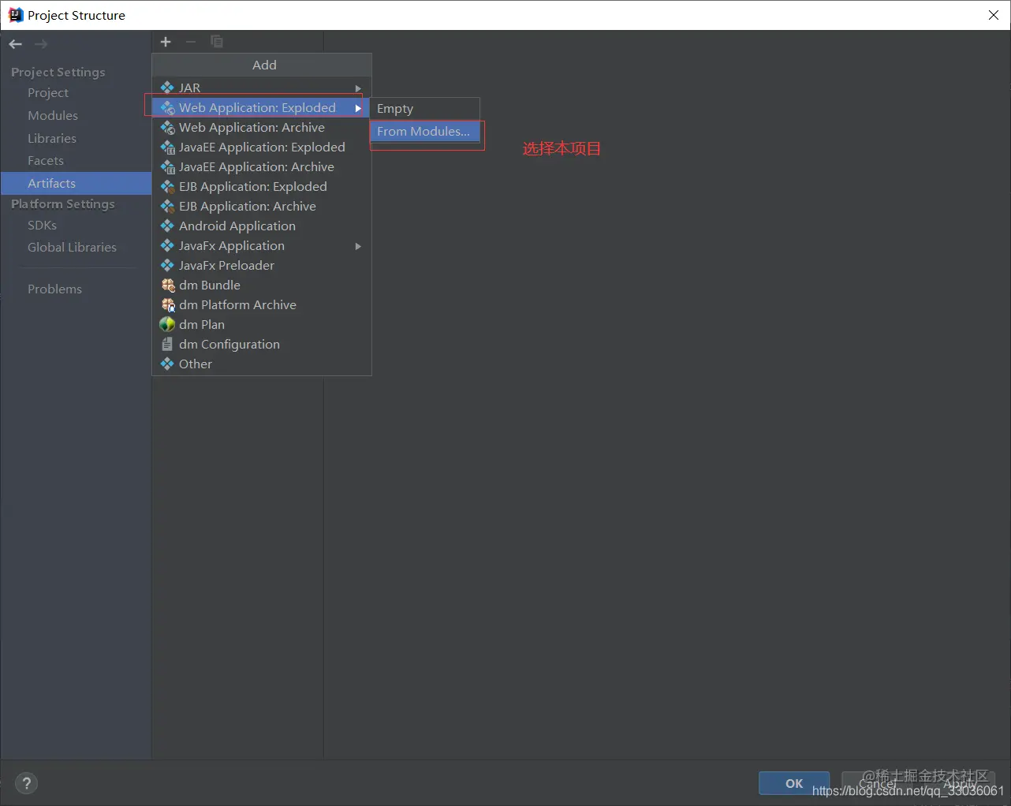
Task: Select Empty in the submenu
Action: point(424,109)
